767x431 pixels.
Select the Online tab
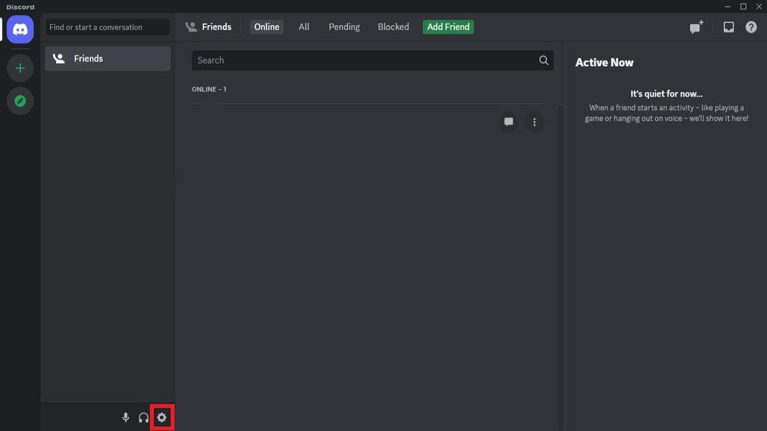click(x=267, y=27)
